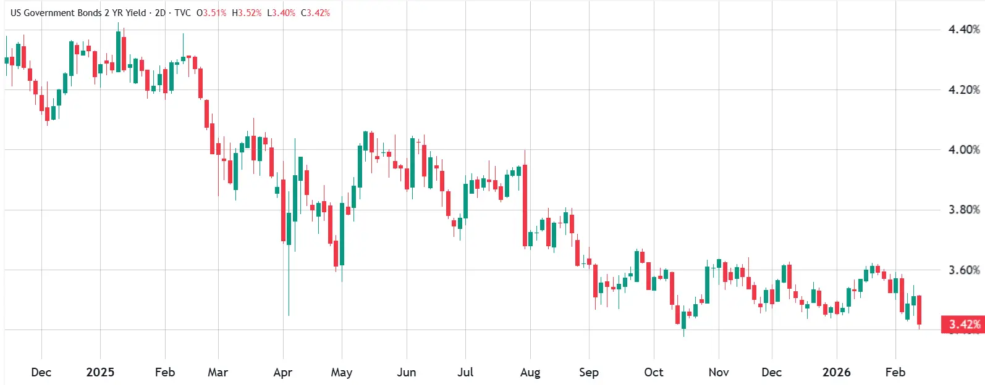Image resolution: width=985 pixels, height=385 pixels.
Task: Click the 3.80% label on the price axis
Action: pos(964,210)
